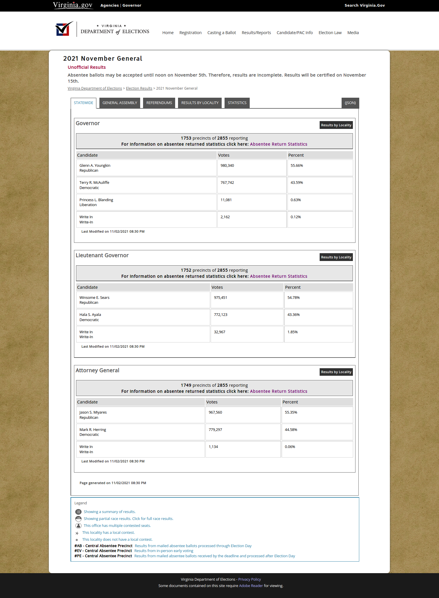View Attorney General Results by Locality
The height and width of the screenshot is (598, 439).
tap(336, 372)
